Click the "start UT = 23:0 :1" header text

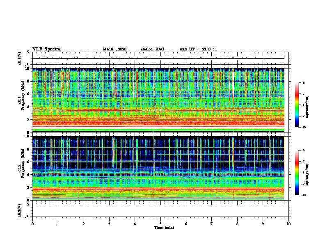[198, 49]
